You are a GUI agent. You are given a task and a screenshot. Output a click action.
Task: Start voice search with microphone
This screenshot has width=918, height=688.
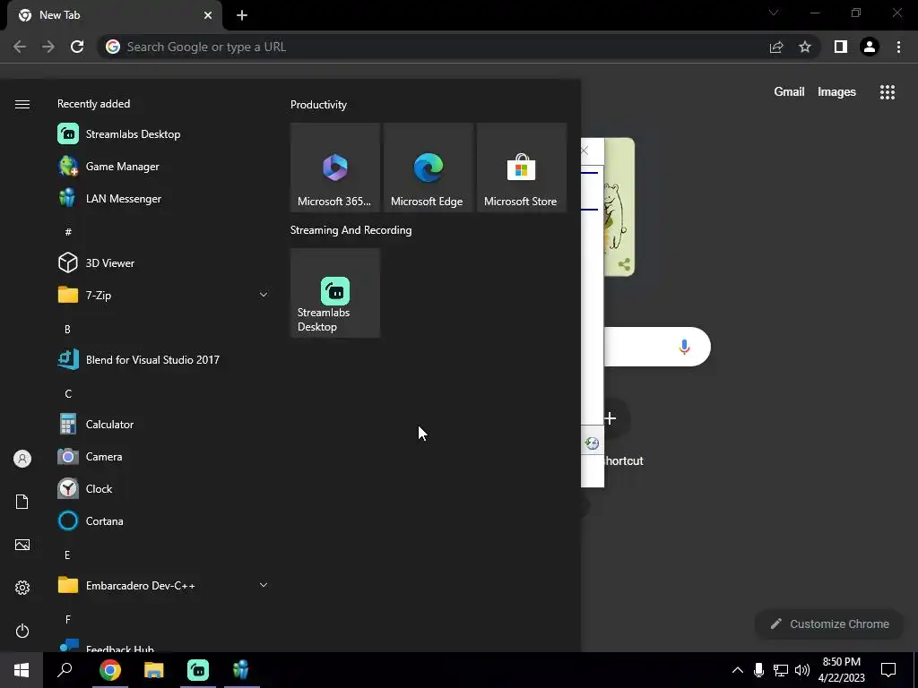[x=684, y=347]
